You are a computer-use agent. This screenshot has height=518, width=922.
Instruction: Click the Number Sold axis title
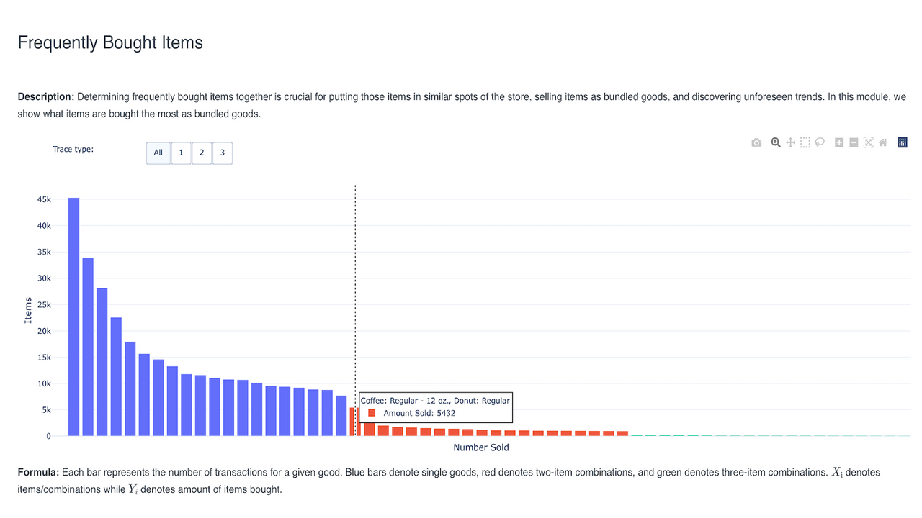click(x=481, y=447)
